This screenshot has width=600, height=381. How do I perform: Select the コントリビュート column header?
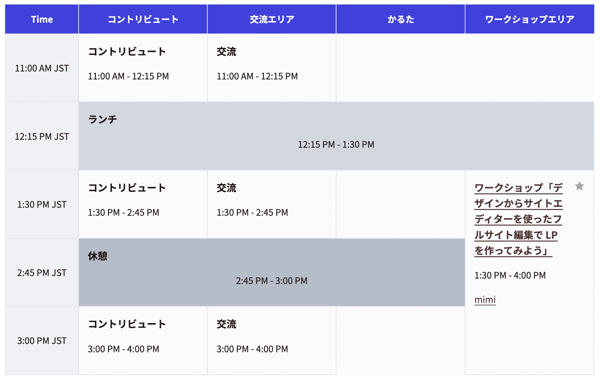point(143,19)
